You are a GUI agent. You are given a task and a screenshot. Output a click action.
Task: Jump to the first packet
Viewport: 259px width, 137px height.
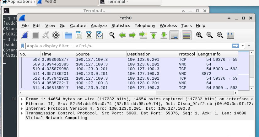coord(154,35)
